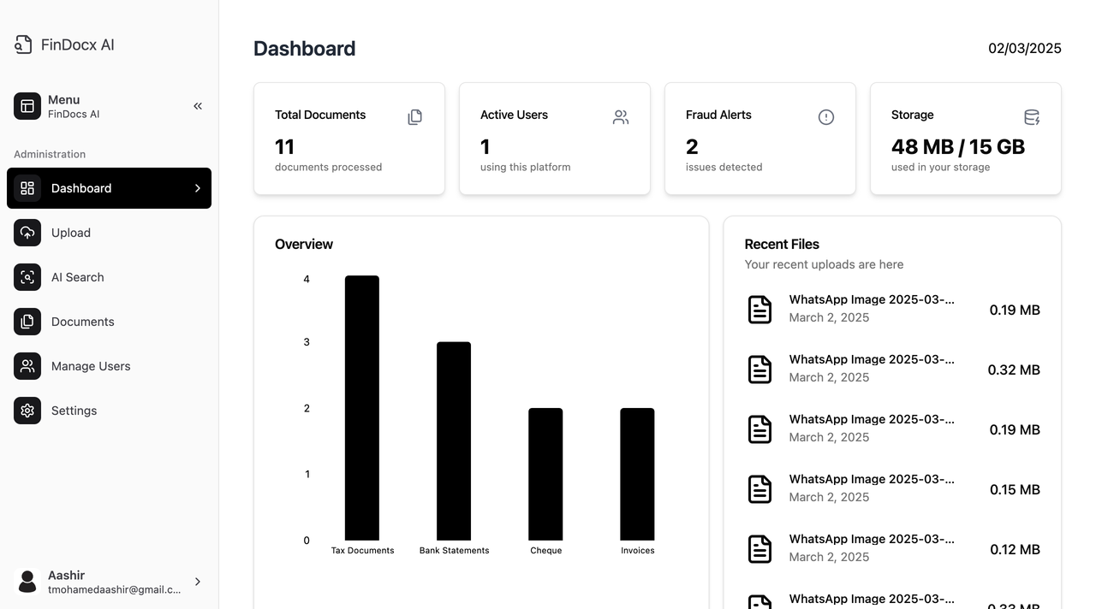1096x609 pixels.
Task: Expand the Dashboard menu chevron
Action: 198,188
